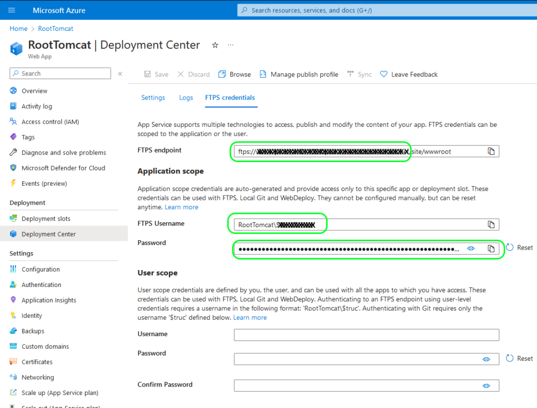Focus the top Azure search bar
The image size is (537, 408).
387,10
